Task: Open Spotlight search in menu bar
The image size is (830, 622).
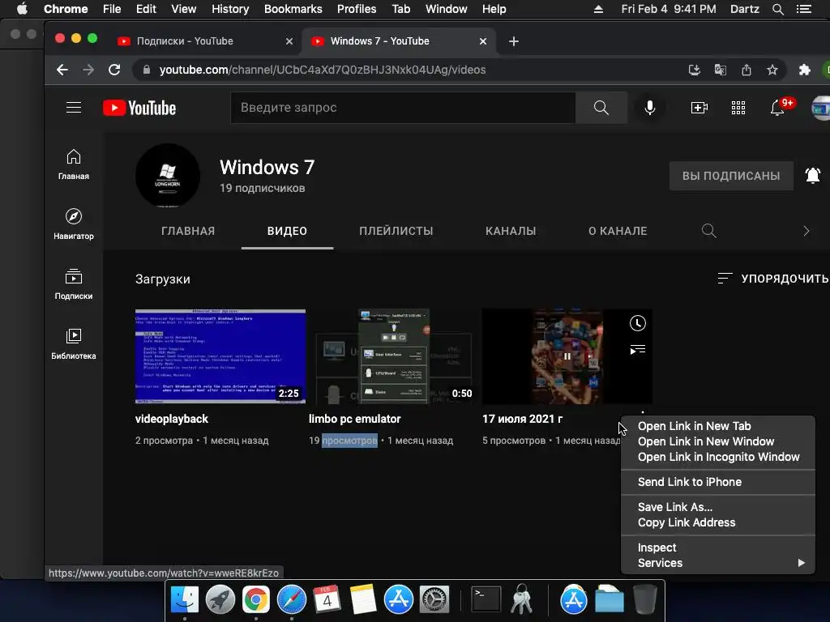Action: click(x=777, y=9)
